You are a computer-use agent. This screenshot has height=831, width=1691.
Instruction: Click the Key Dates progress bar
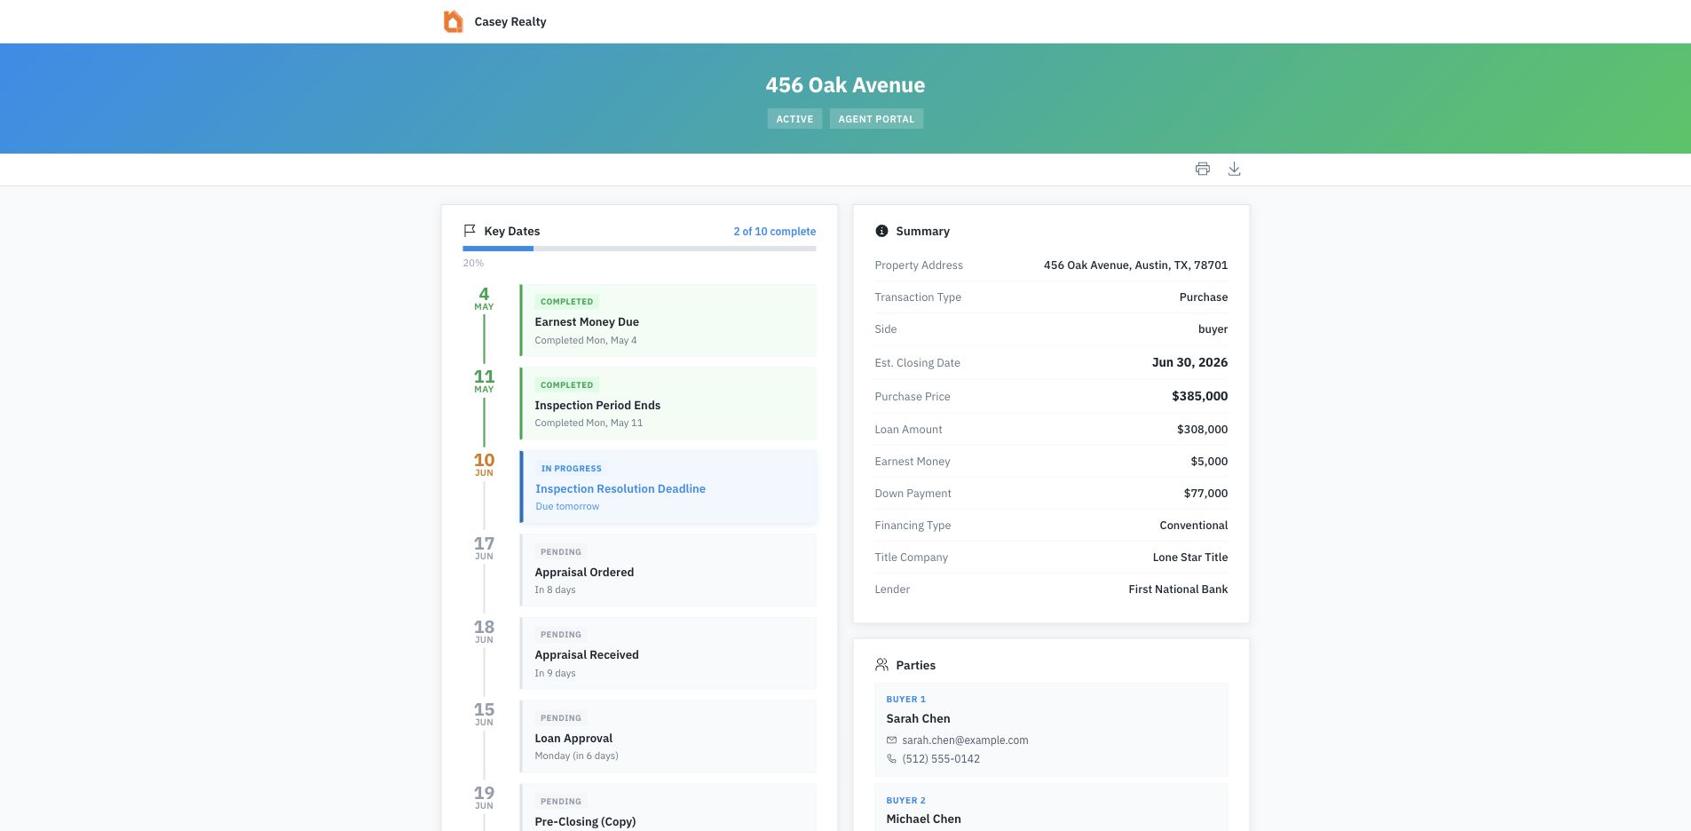(639, 249)
